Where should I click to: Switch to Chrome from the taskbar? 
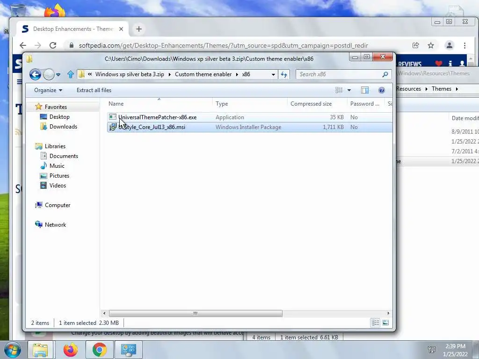click(x=100, y=350)
